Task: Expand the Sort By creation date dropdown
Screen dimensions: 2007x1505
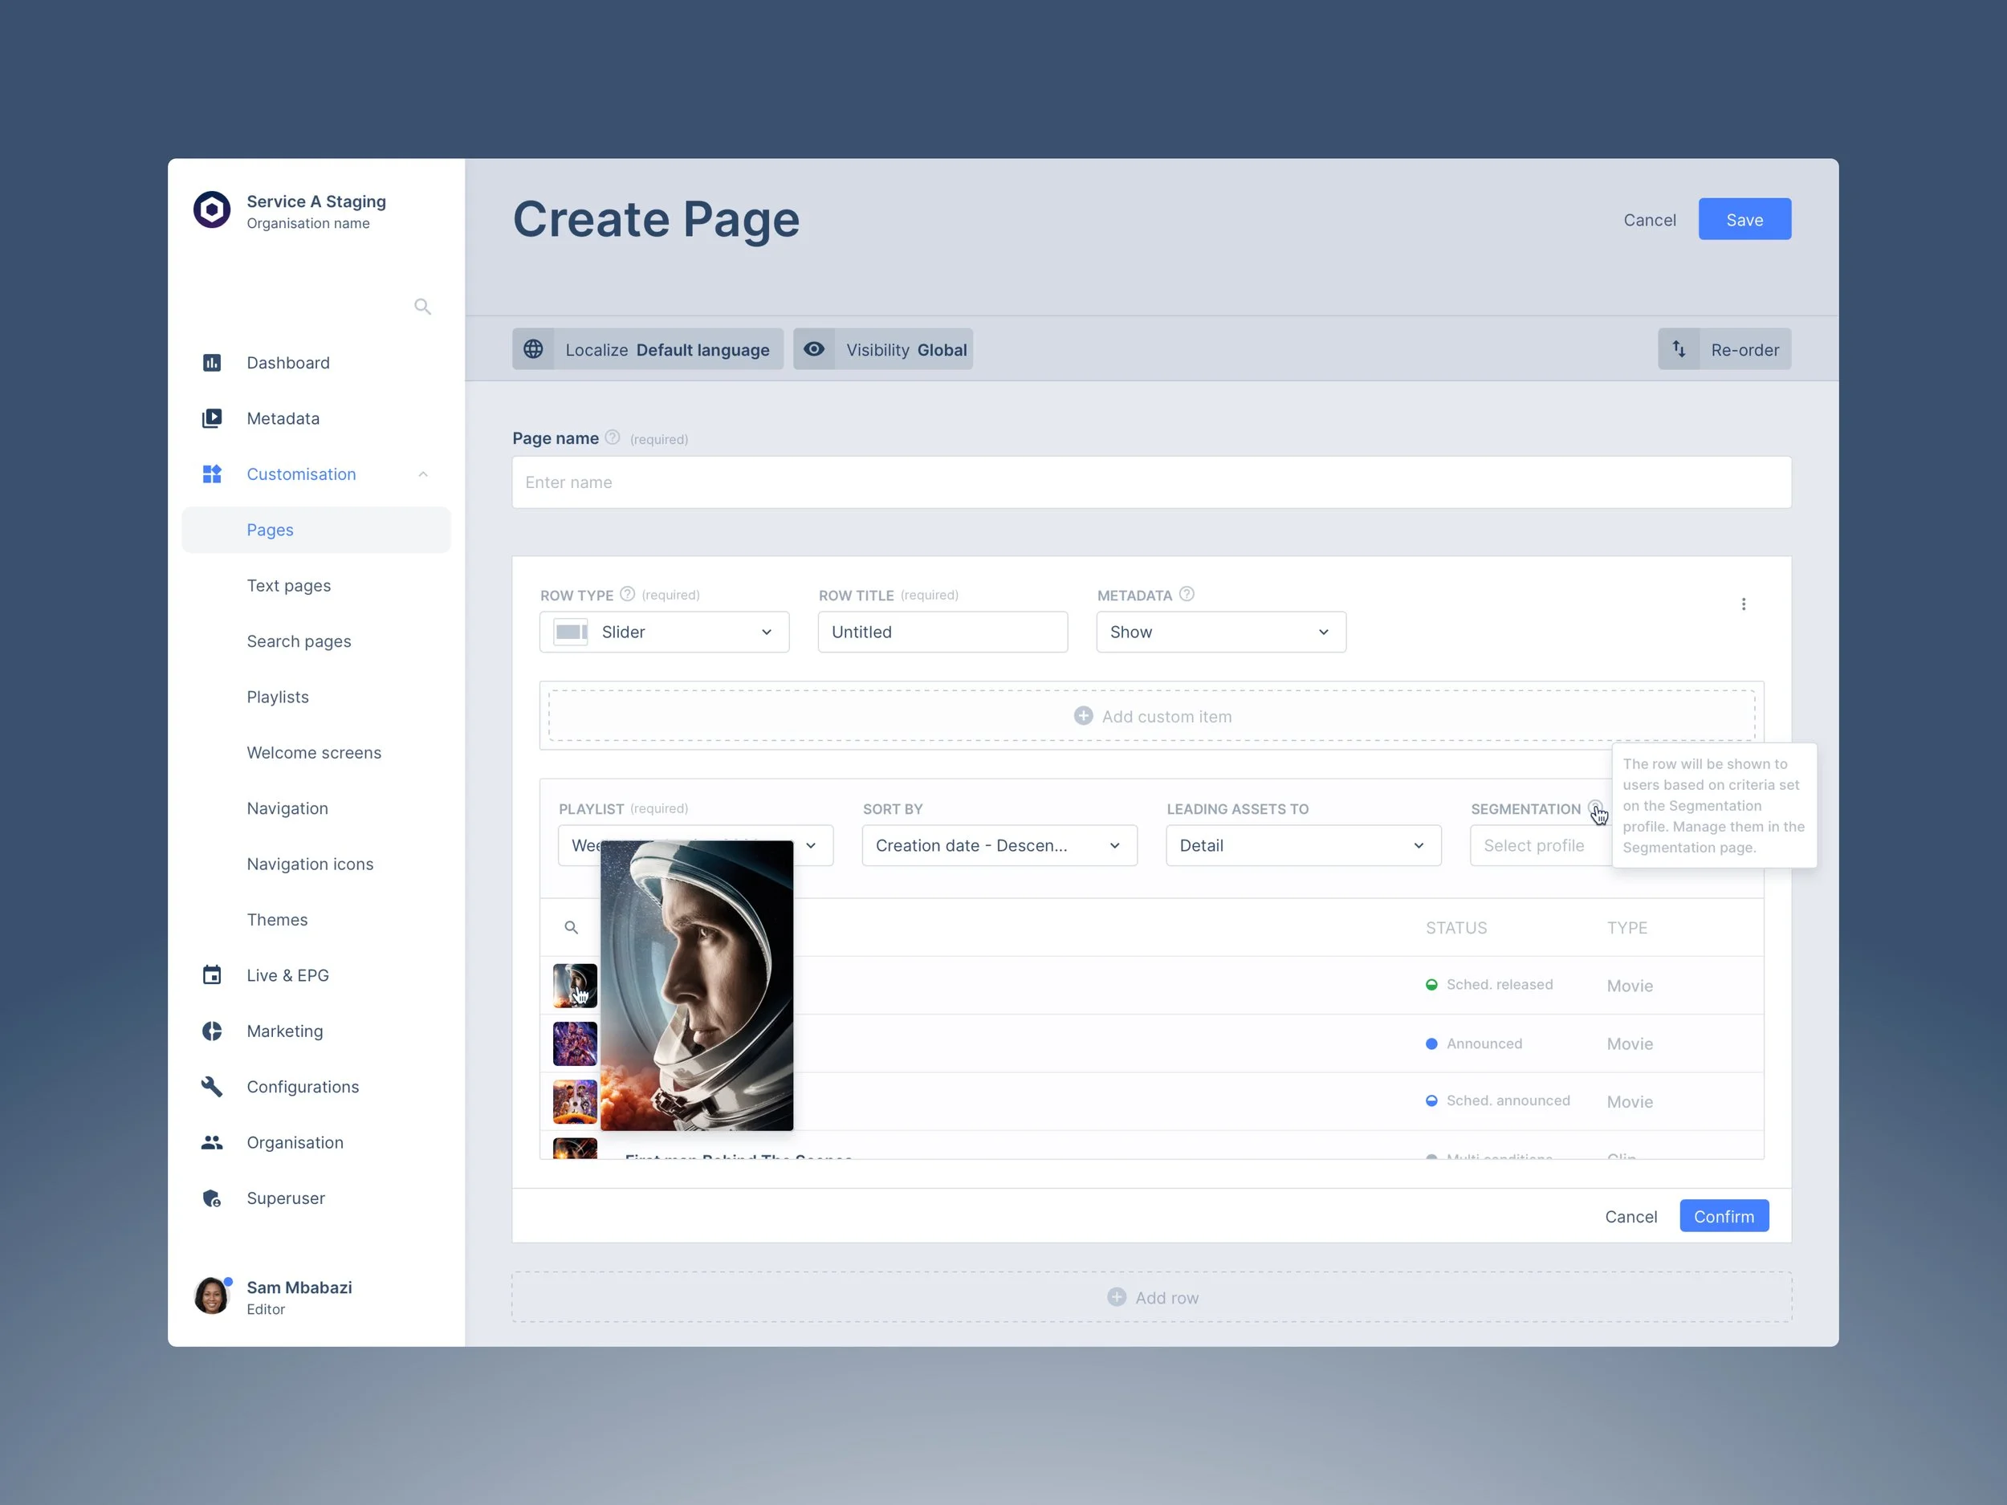Action: 999,845
